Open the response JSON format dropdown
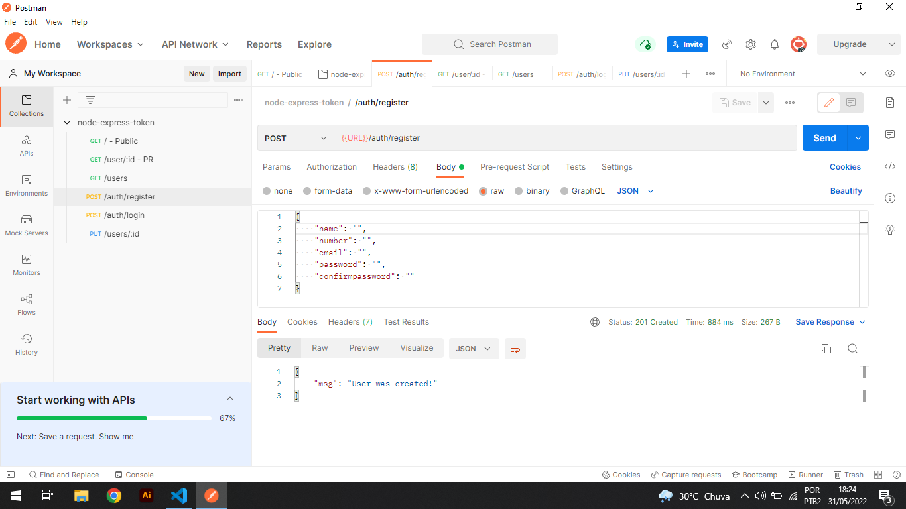The height and width of the screenshot is (509, 906). tap(474, 349)
